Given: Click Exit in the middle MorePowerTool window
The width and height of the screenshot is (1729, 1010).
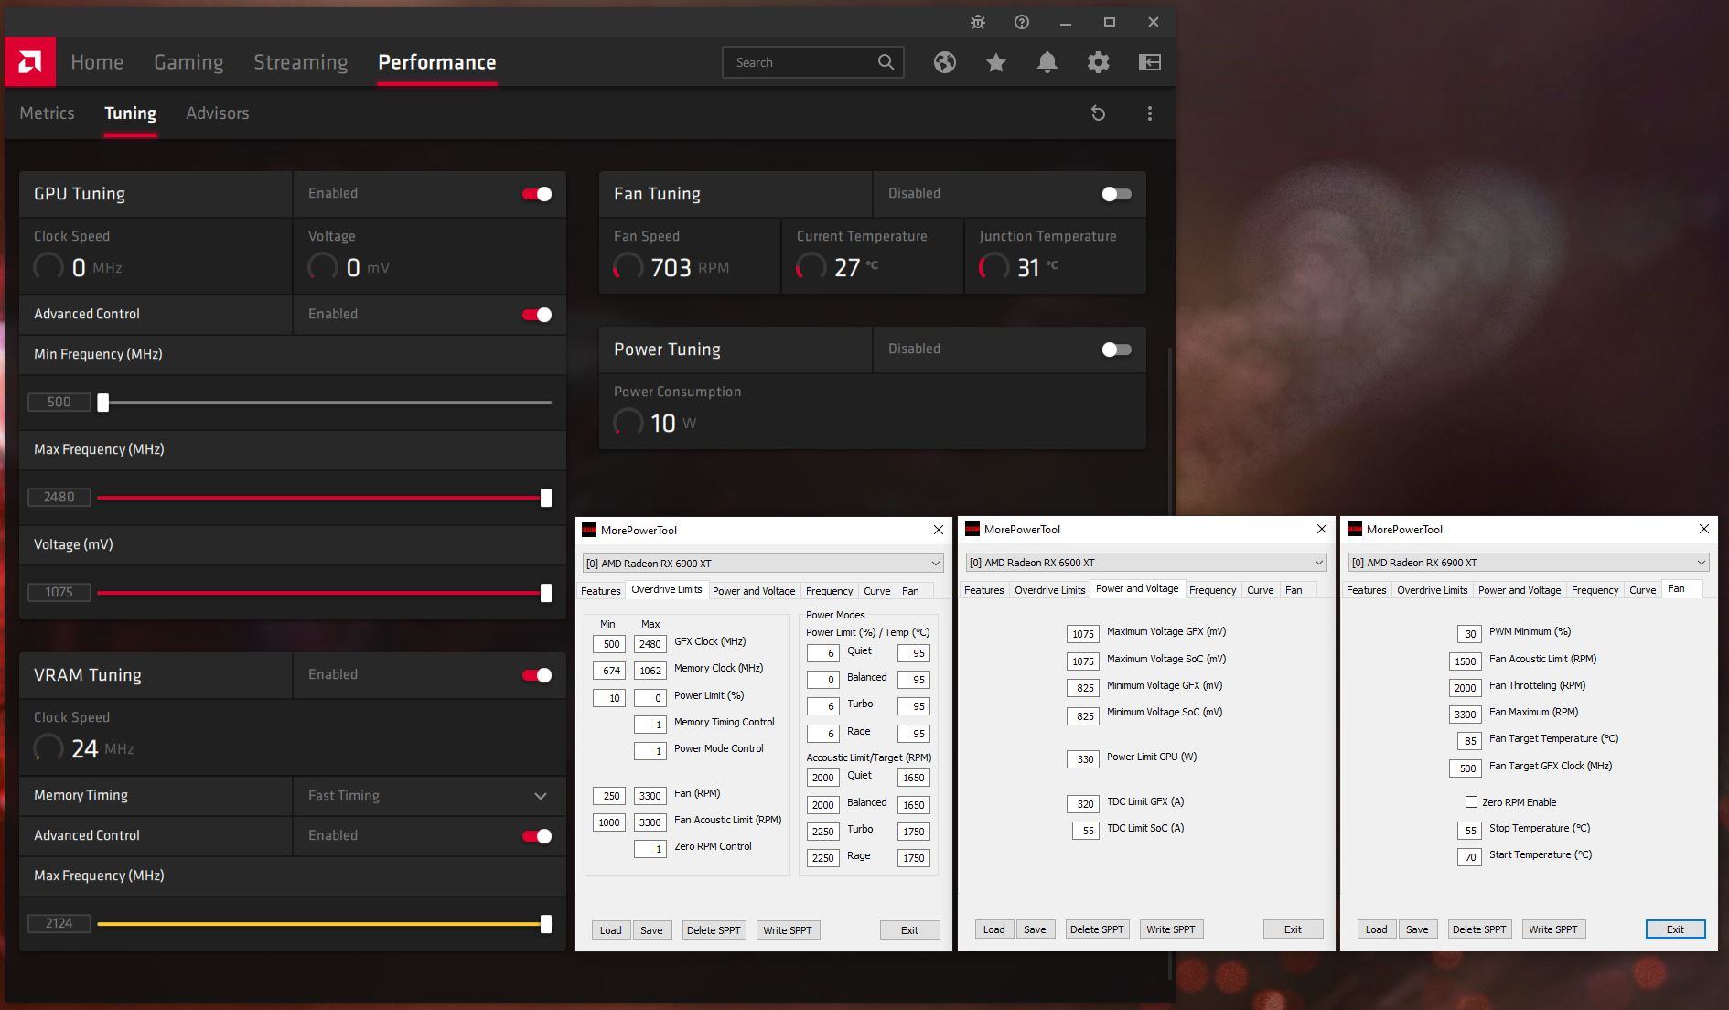Looking at the screenshot, I should click(x=1293, y=929).
